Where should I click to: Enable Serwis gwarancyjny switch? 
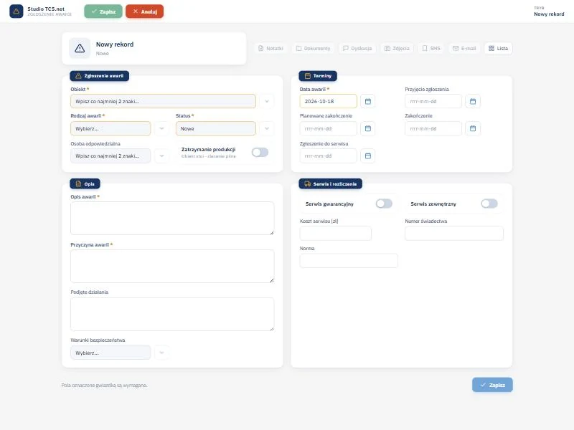[x=384, y=204]
